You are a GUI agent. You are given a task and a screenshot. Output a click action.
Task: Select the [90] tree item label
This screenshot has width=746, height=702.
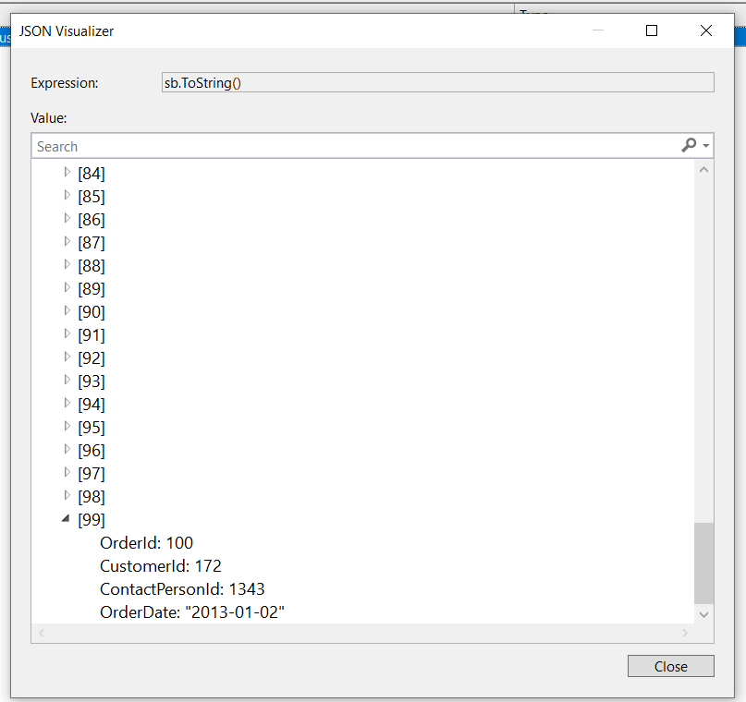92,312
